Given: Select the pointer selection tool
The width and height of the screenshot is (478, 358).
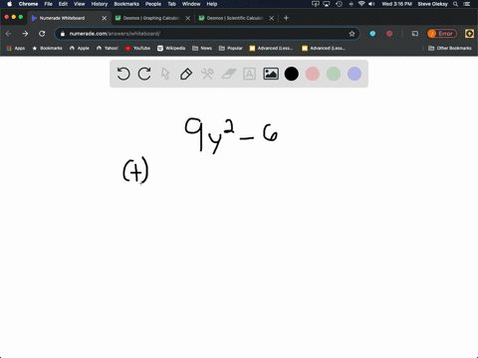Looking at the screenshot, I should [165, 74].
